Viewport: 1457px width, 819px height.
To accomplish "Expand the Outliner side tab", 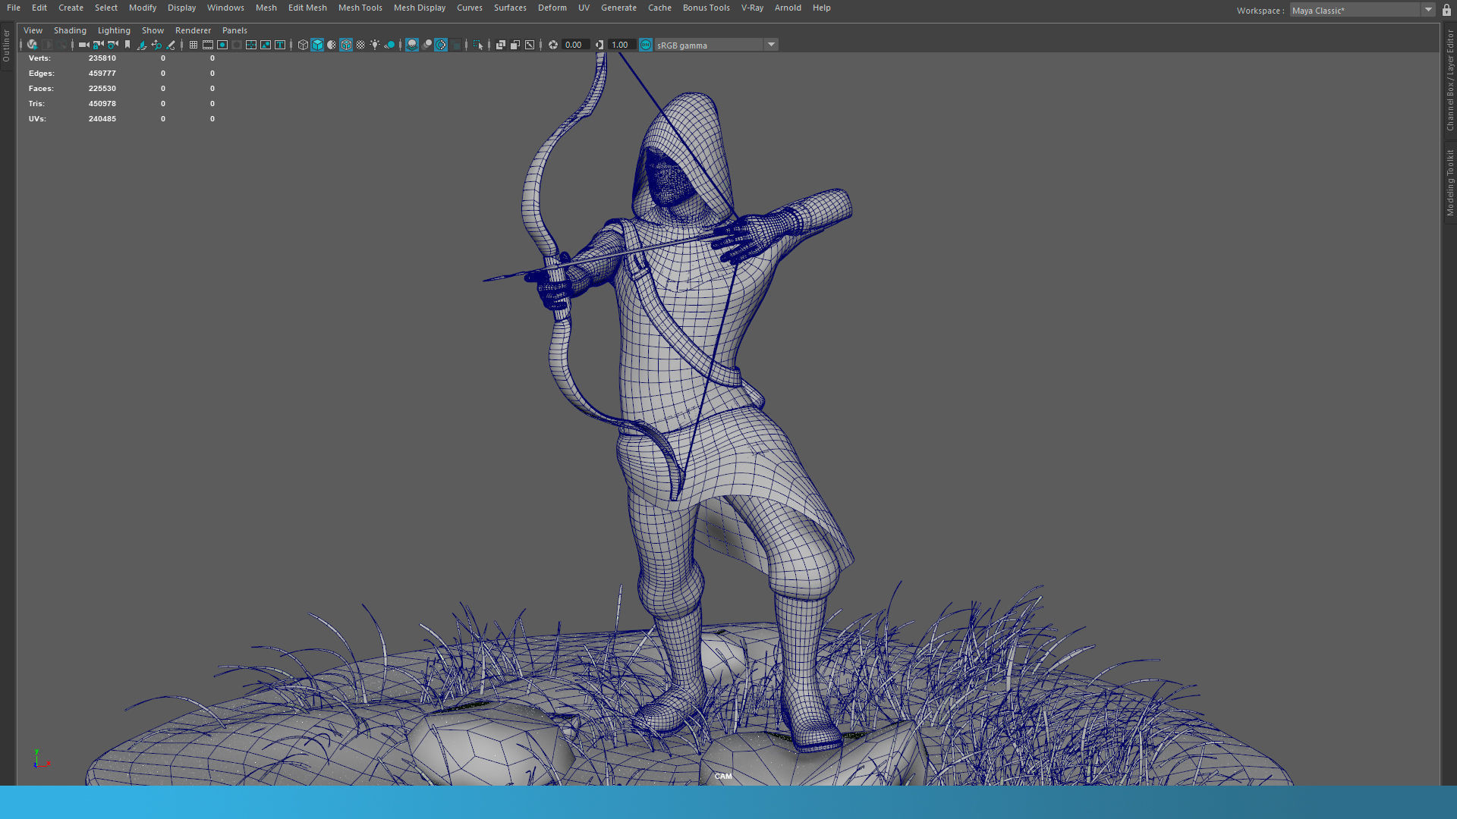I will (x=6, y=45).
